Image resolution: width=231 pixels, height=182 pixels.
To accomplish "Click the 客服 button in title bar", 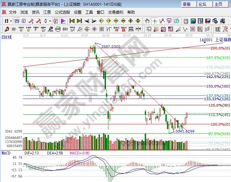I will point(187,4).
